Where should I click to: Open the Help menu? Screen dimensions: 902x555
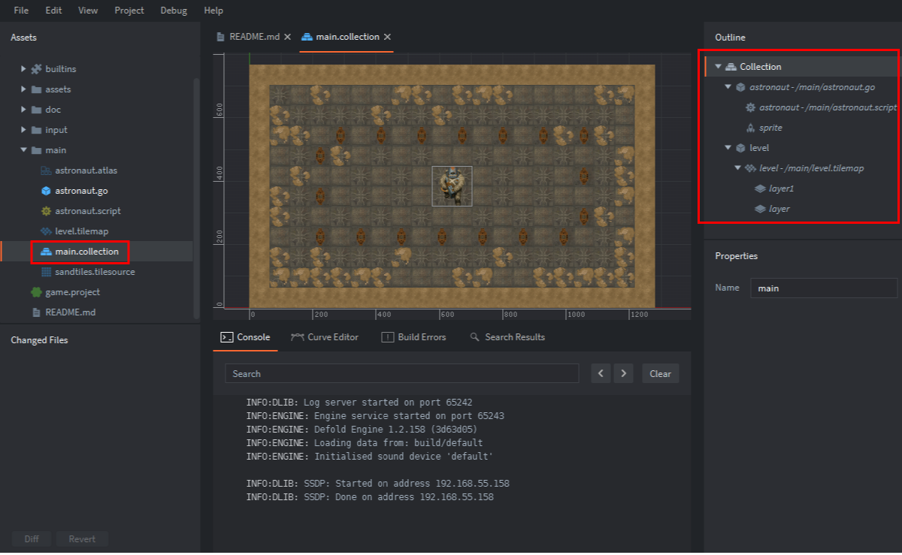[213, 11]
